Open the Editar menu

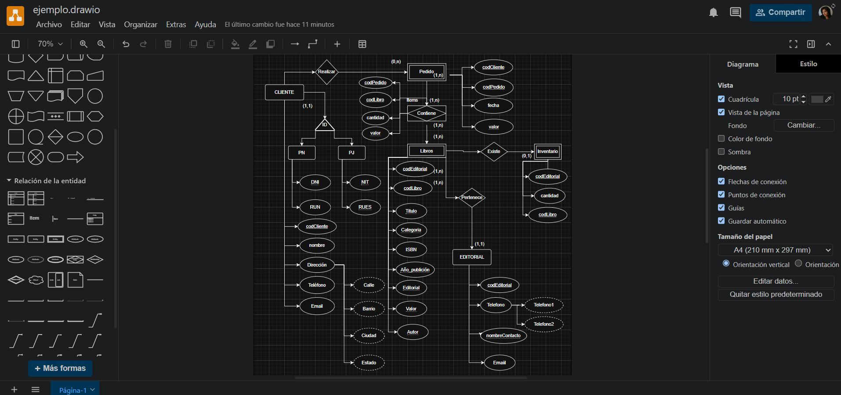(80, 25)
